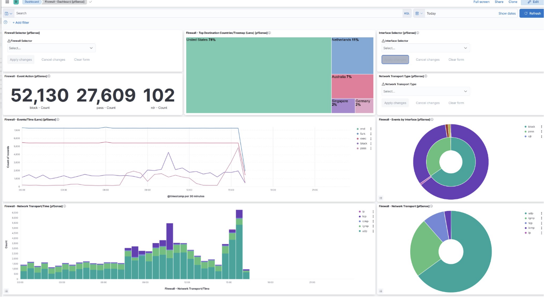Image resolution: width=545 pixels, height=297 pixels.
Task: Toggle 'rdr' in Events by Interface legend
Action: coord(529,136)
